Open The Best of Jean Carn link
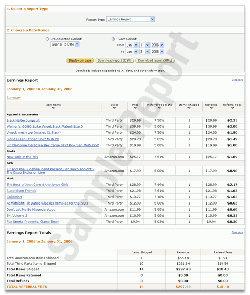This screenshot has height=295, width=250. coord(37,185)
